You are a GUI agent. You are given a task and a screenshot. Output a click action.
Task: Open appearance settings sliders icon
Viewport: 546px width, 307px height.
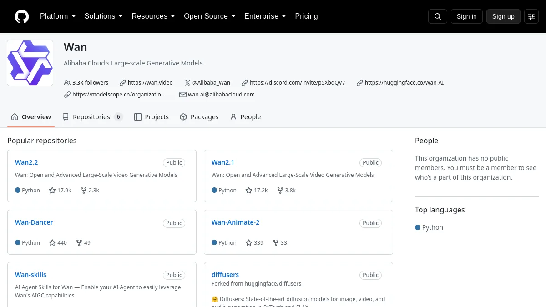(x=531, y=16)
